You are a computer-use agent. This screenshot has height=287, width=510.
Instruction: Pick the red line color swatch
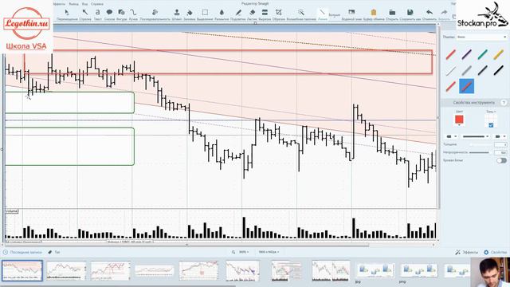[459, 119]
